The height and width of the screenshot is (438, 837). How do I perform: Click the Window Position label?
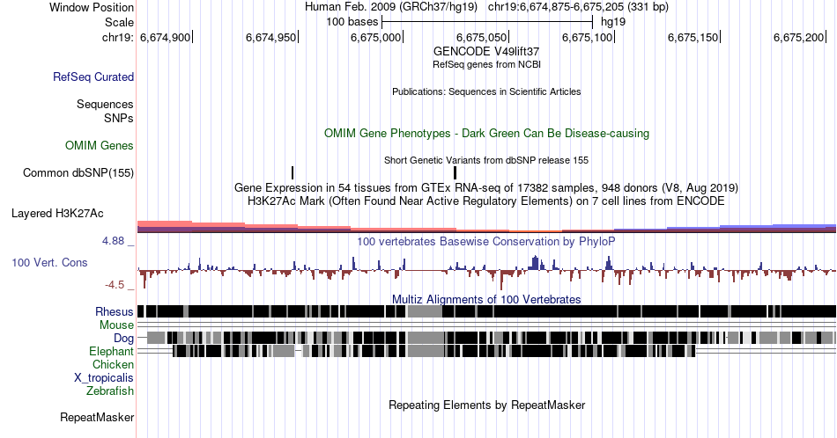click(92, 7)
